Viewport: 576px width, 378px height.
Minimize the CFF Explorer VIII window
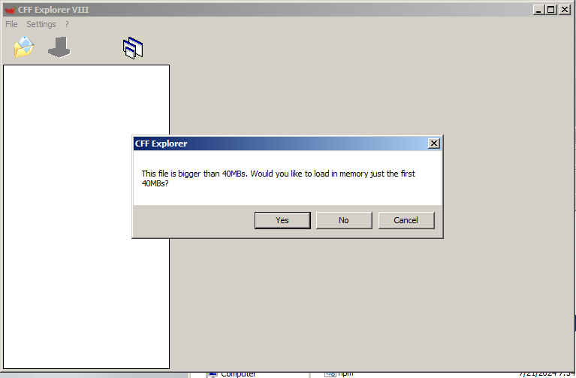(538, 10)
